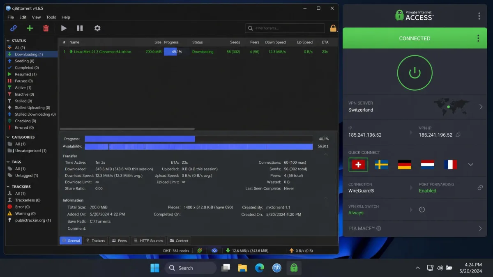493x277 pixels.
Task: Copy the VPN IP address in PIA
Action: (458, 135)
